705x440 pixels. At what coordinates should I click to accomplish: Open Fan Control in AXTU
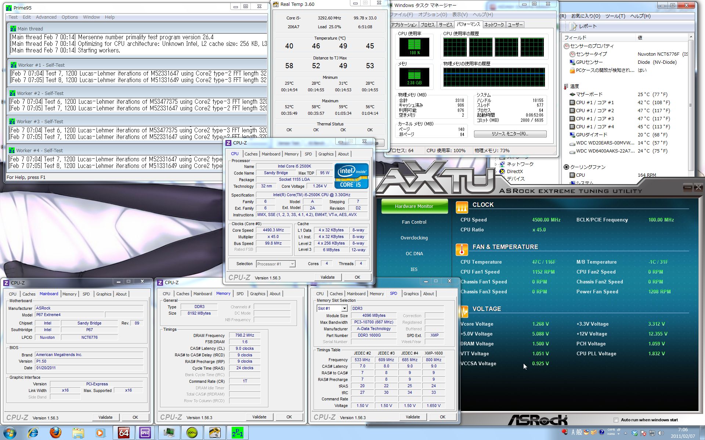pyautogui.click(x=414, y=222)
